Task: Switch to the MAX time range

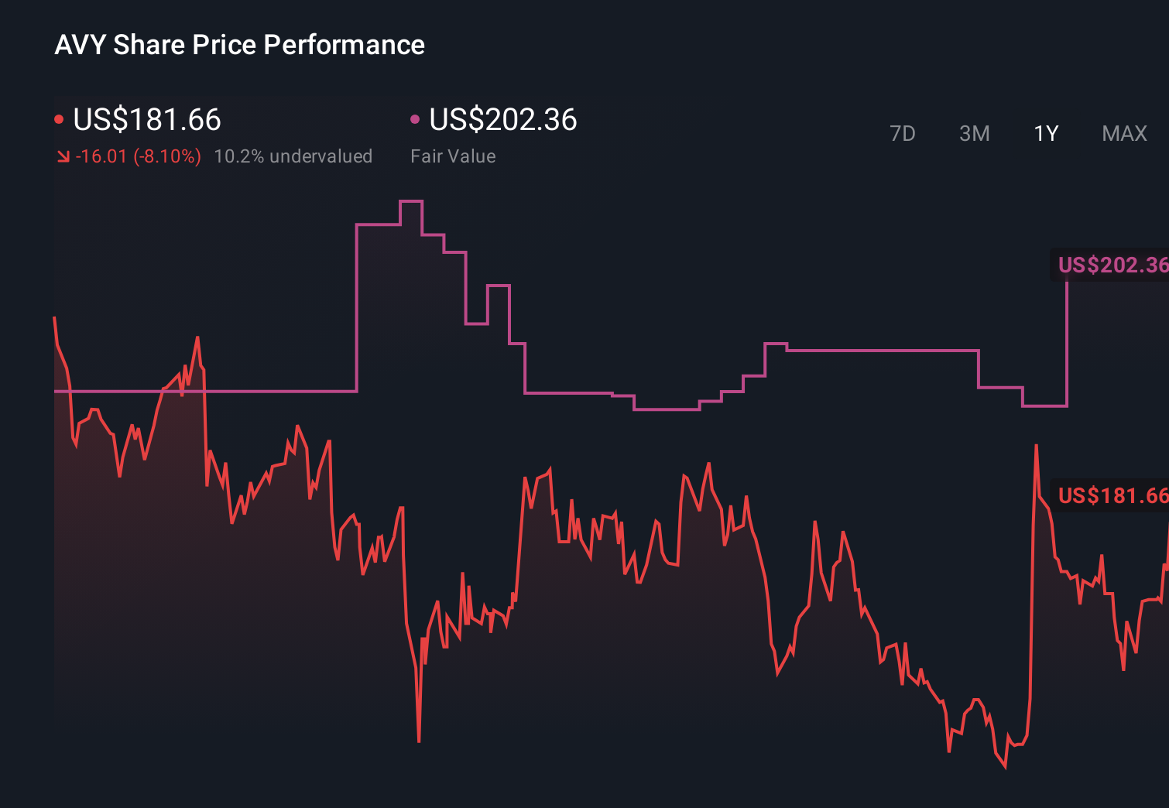Action: click(x=1123, y=133)
